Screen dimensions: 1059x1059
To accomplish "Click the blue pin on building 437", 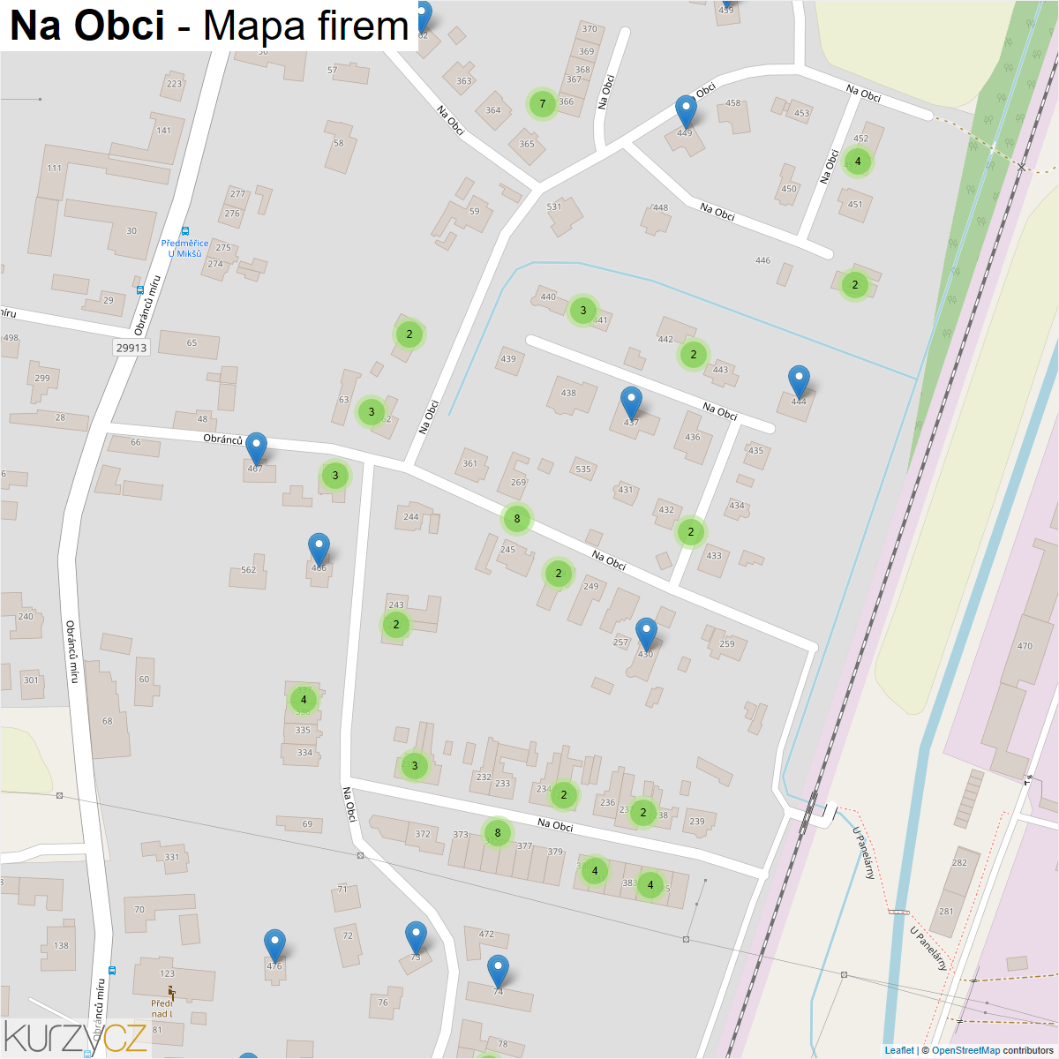I will click(x=631, y=404).
